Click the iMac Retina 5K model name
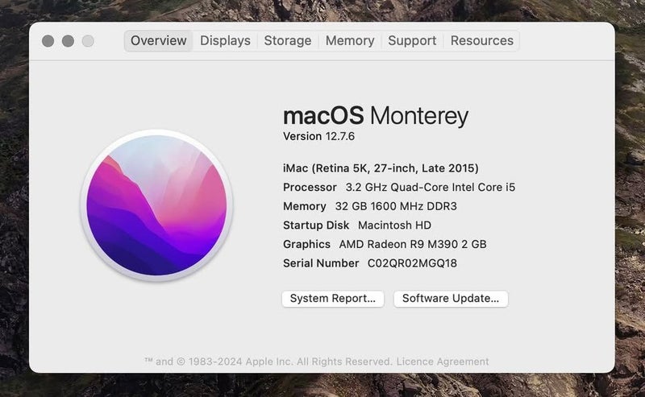 click(381, 168)
